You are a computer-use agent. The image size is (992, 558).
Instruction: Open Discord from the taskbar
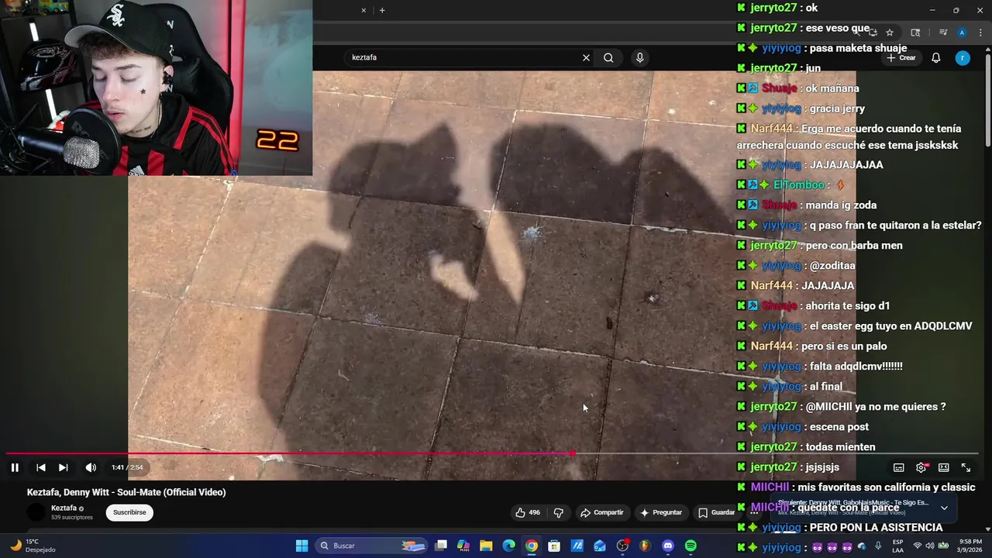(x=668, y=546)
